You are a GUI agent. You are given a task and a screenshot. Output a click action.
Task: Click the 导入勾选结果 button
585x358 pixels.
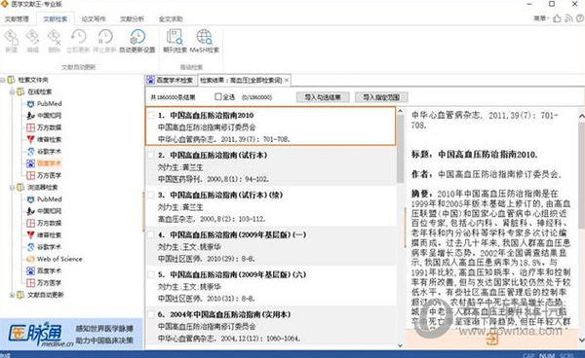point(323,97)
